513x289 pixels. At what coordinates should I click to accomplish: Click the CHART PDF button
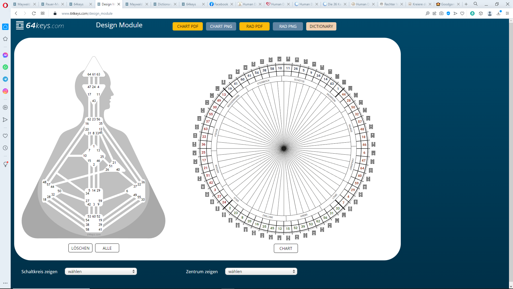pyautogui.click(x=188, y=26)
